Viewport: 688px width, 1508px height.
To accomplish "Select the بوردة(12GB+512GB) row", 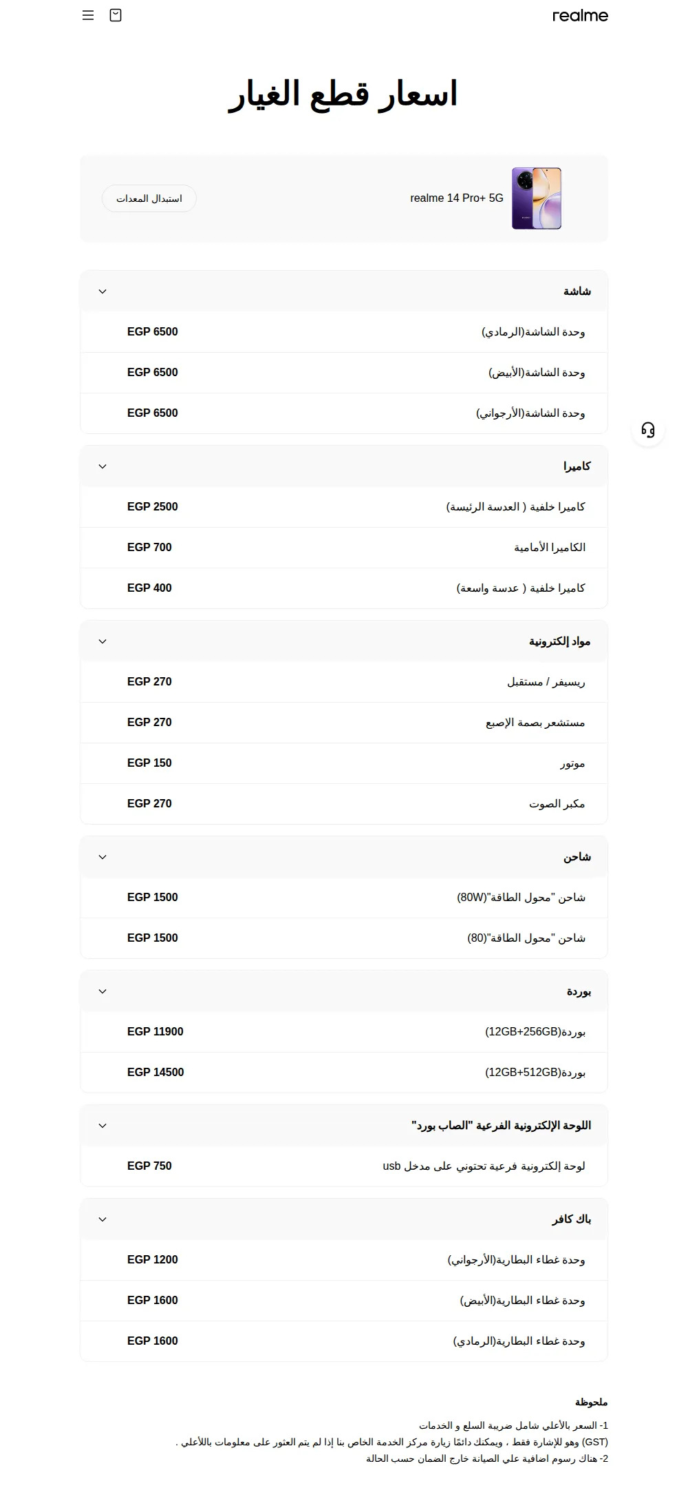I will pyautogui.click(x=344, y=1073).
